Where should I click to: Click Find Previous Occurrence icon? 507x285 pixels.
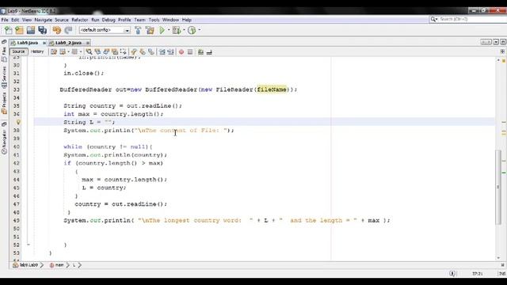[97, 51]
